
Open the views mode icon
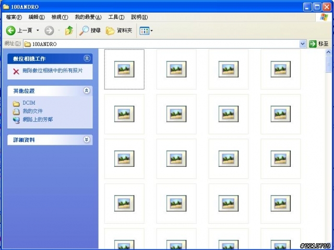coord(144,31)
